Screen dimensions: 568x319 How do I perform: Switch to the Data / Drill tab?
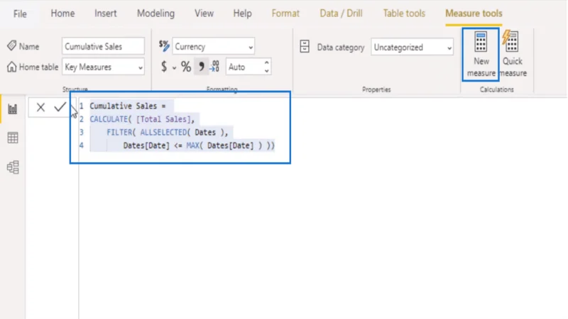click(341, 13)
